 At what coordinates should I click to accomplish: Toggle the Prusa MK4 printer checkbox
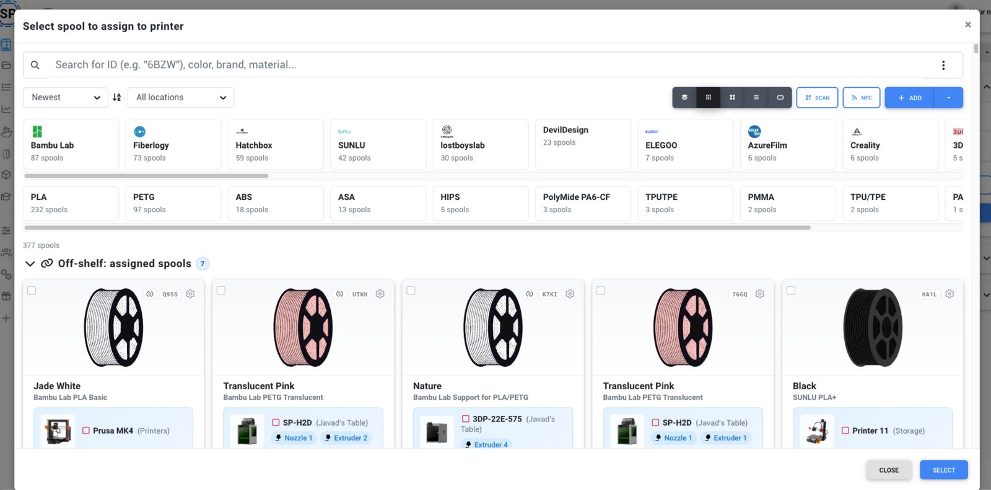[86, 431]
